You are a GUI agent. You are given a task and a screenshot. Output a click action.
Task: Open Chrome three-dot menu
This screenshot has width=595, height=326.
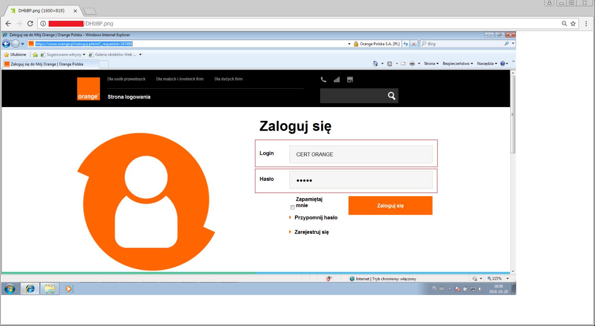pos(586,24)
